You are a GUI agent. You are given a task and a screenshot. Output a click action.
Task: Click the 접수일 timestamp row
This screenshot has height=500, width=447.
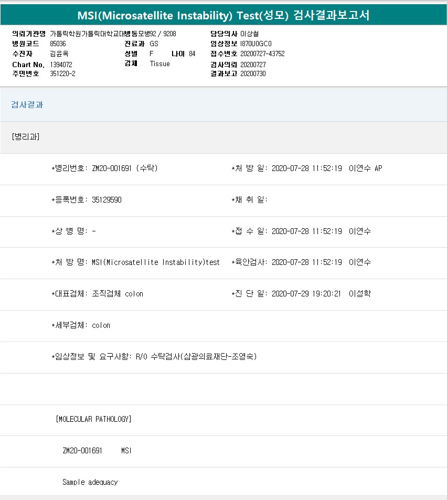point(301,231)
